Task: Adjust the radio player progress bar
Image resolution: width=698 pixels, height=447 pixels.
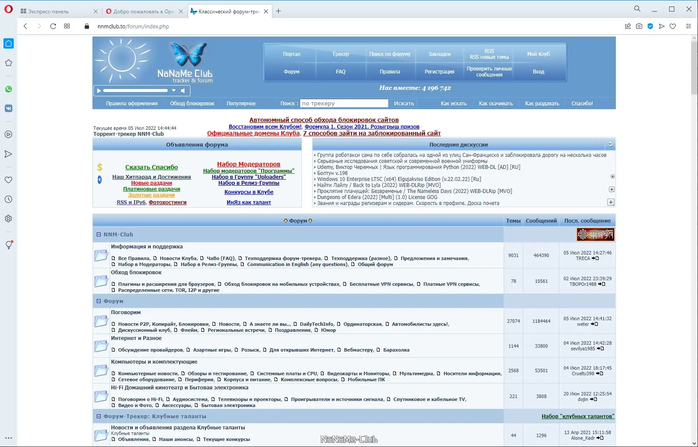Action: (135, 91)
